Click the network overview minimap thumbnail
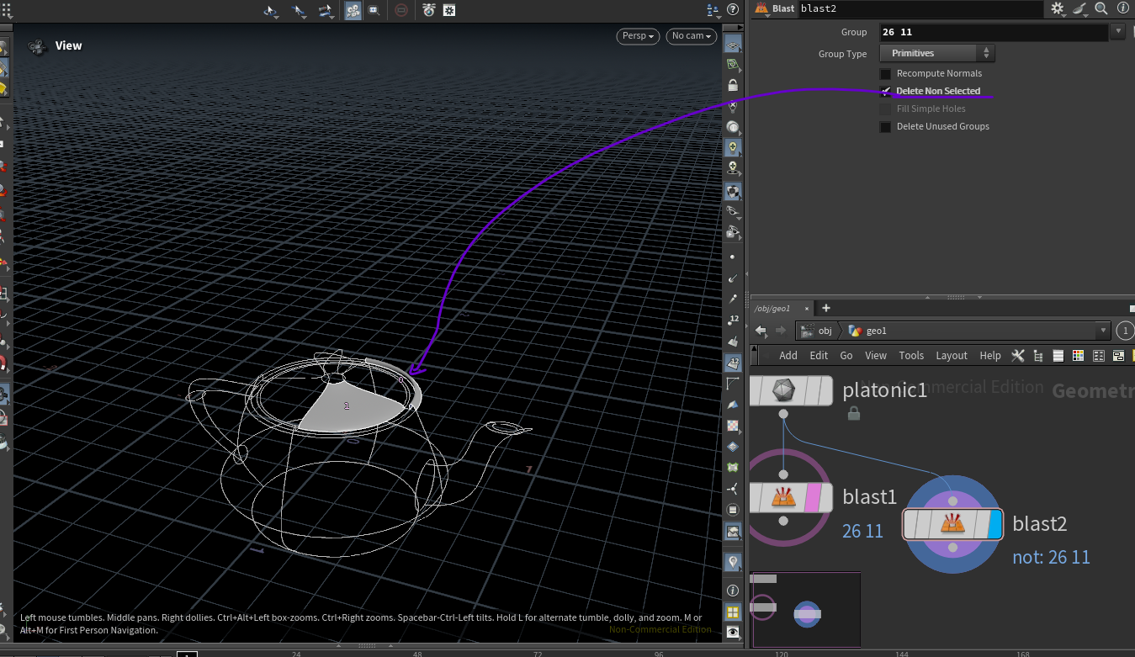This screenshot has width=1135, height=657. tap(805, 610)
